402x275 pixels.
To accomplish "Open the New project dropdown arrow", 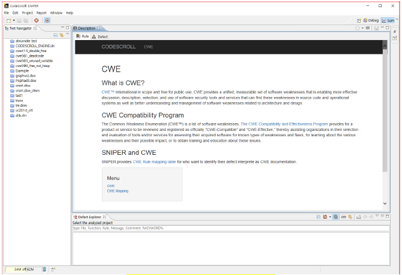I will point(14,20).
